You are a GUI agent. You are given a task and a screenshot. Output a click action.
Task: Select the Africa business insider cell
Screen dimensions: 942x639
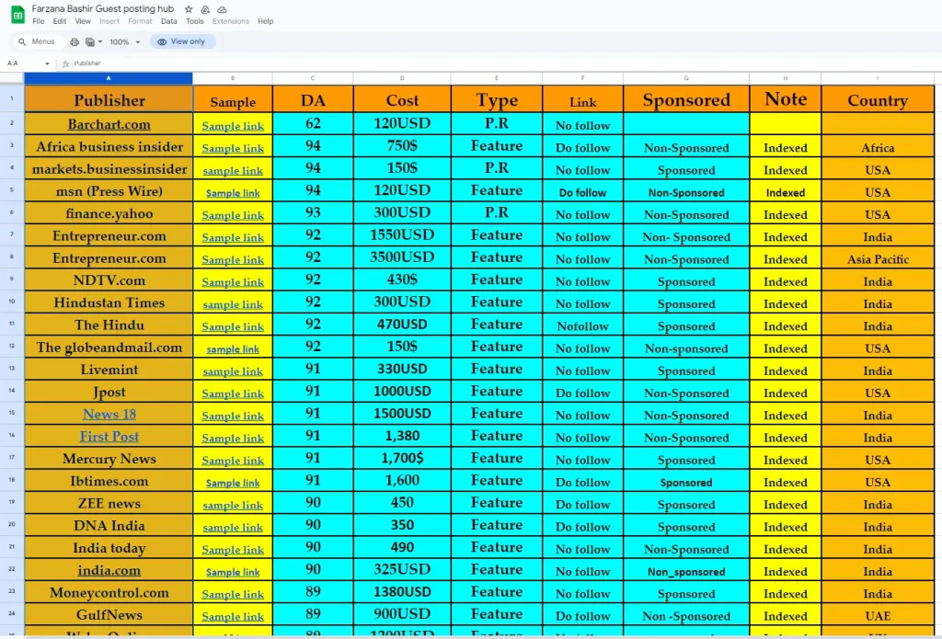pos(109,146)
